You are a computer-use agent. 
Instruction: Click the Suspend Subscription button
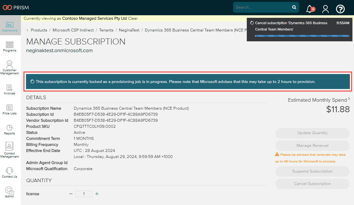point(312,171)
